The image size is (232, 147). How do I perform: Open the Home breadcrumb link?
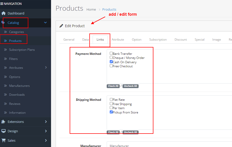point(91,10)
